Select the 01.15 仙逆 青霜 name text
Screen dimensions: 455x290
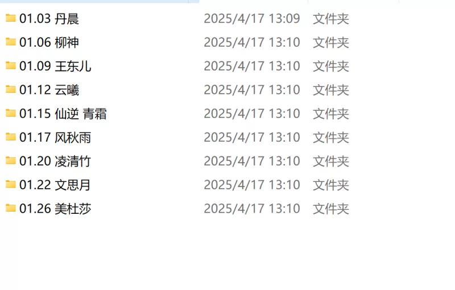click(63, 114)
